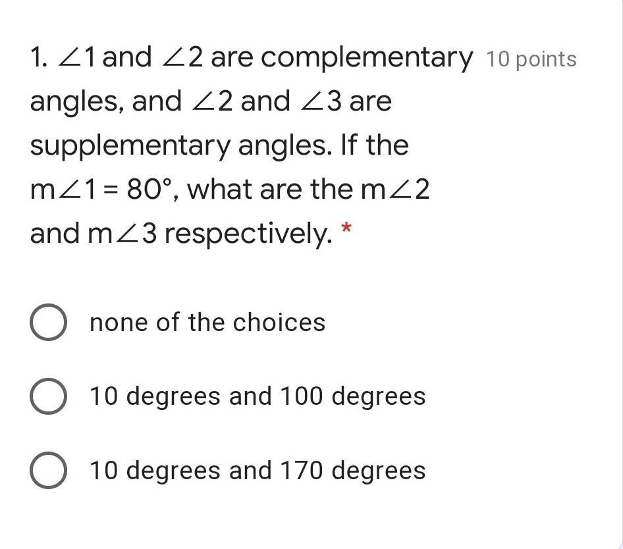The height and width of the screenshot is (549, 623).
Task: Click the ∠3 symbol before "are" on second line
Action: coord(321,101)
